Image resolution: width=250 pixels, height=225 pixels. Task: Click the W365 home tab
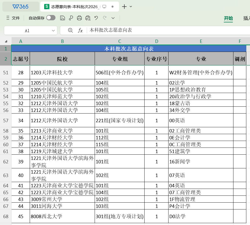pos(21,7)
